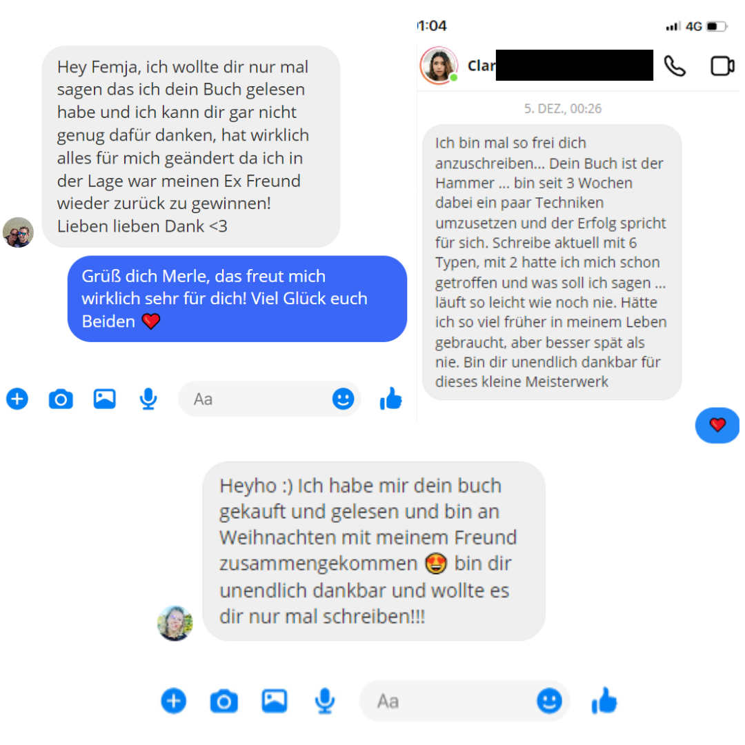Open the image gallery icon in the bottom chat
This screenshot has width=745, height=745.
274,701
